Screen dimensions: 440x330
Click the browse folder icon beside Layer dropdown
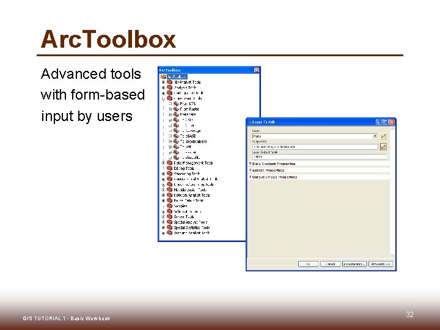click(x=383, y=136)
